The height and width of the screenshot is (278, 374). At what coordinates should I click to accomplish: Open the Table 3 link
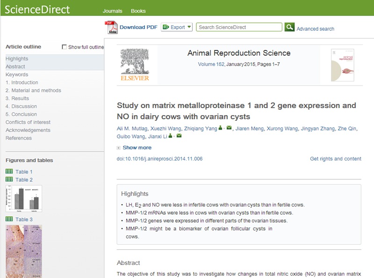pos(24,219)
